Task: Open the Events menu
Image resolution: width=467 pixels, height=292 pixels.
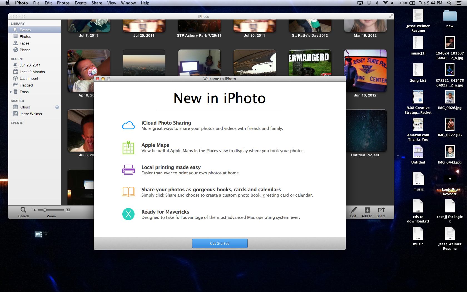Action: click(x=81, y=3)
